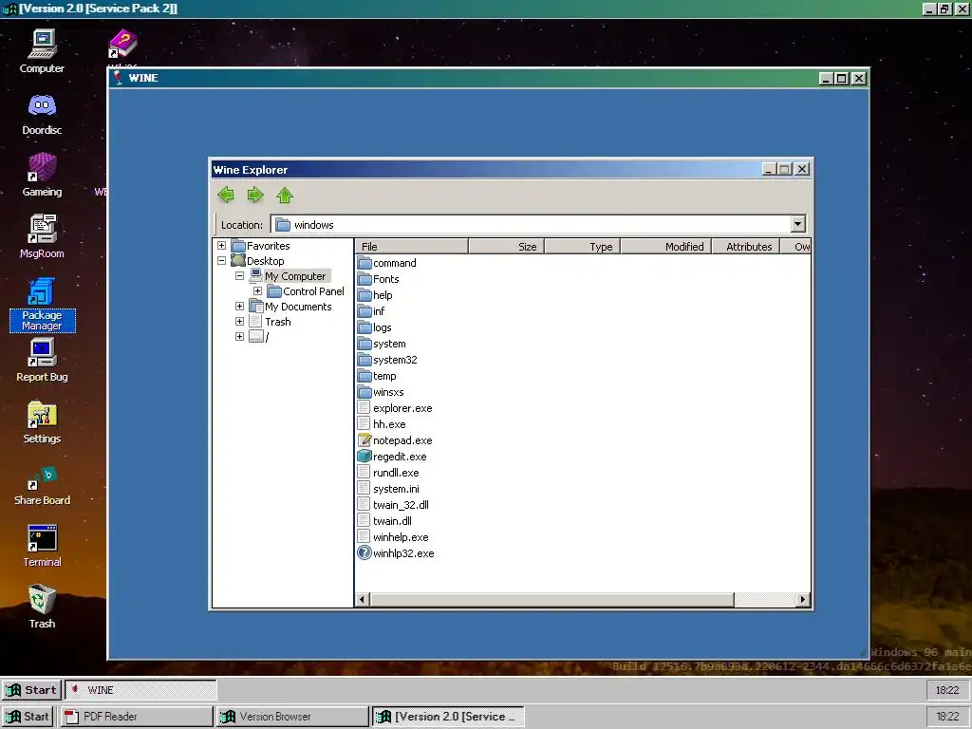The width and height of the screenshot is (972, 729).
Task: Select the Package Manager desktop icon
Action: click(42, 305)
